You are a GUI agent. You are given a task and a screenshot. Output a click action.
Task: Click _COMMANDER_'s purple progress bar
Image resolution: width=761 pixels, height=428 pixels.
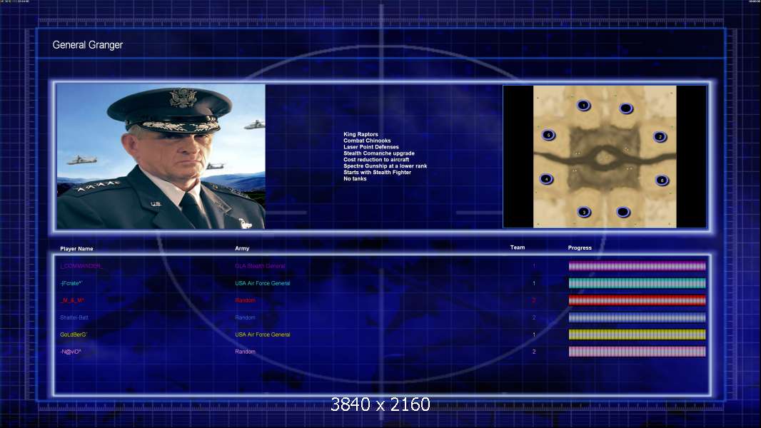pos(637,265)
